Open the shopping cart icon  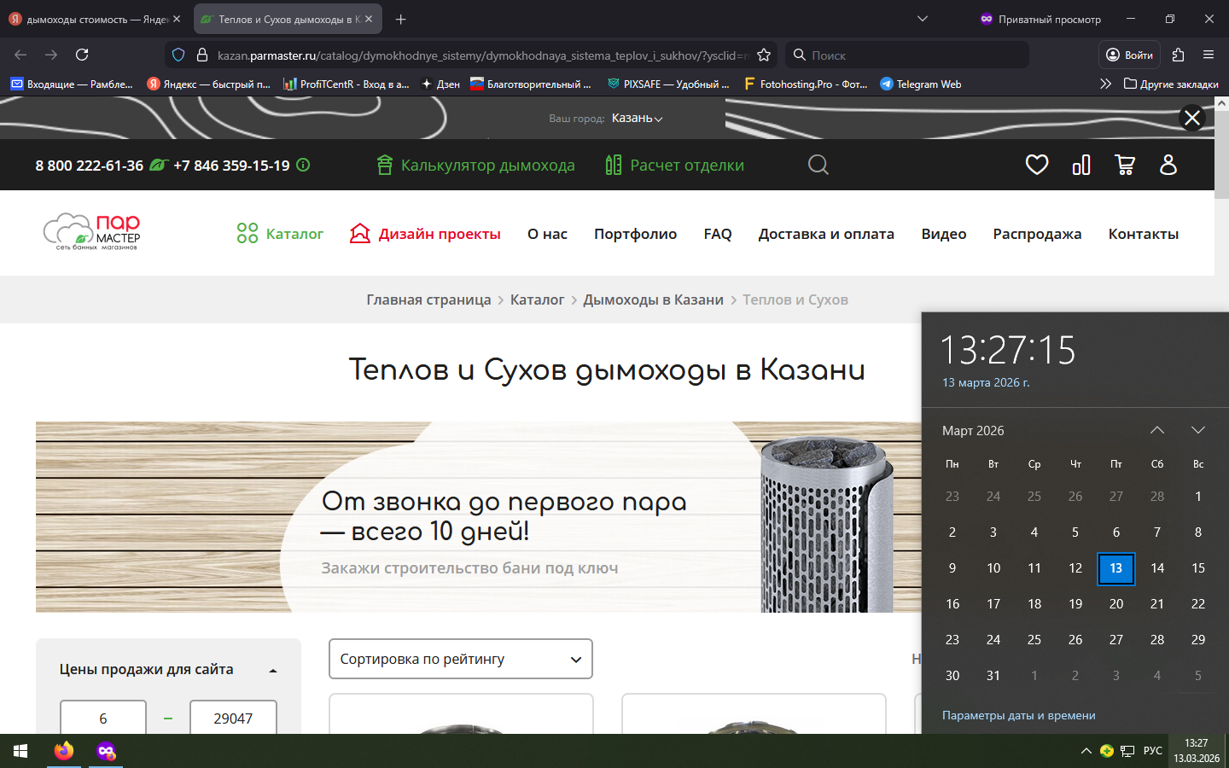click(x=1125, y=165)
